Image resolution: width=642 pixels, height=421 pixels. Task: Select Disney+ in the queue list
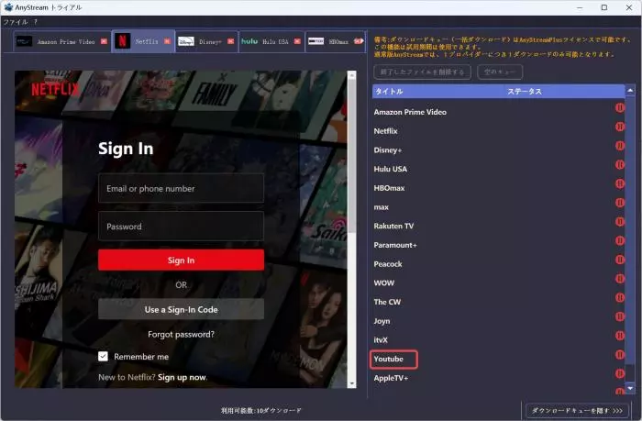coord(388,150)
